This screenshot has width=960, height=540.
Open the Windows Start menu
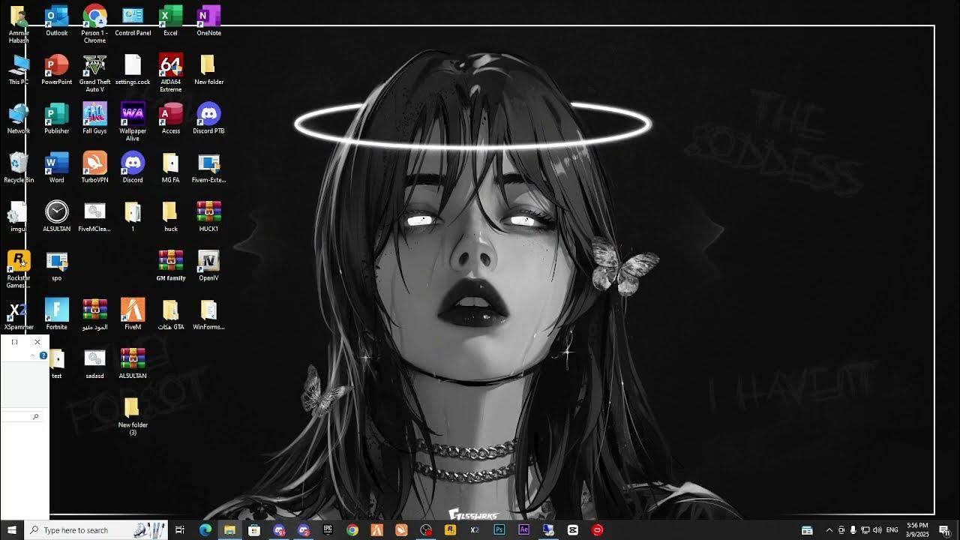[x=12, y=529]
